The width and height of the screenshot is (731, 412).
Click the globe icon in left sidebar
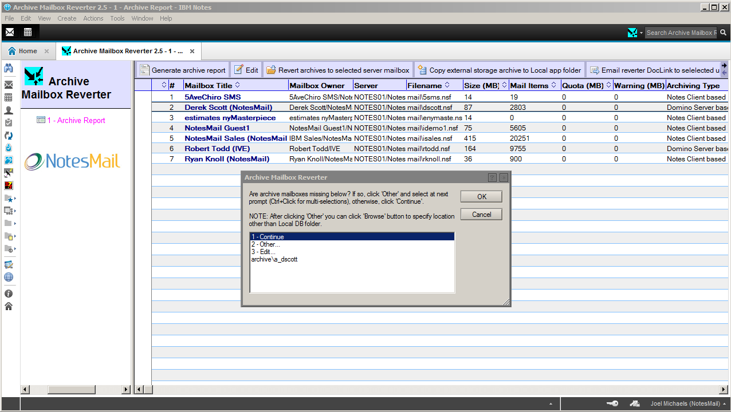[x=9, y=278]
